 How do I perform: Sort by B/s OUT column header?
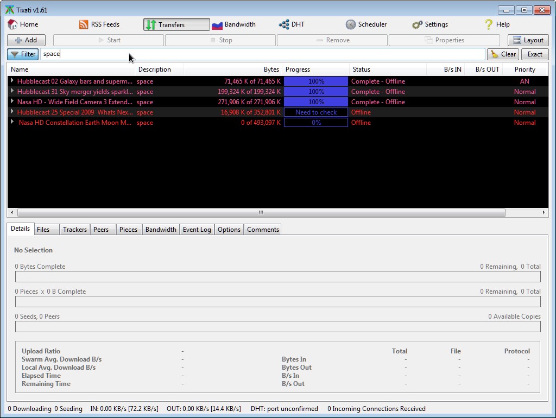484,69
